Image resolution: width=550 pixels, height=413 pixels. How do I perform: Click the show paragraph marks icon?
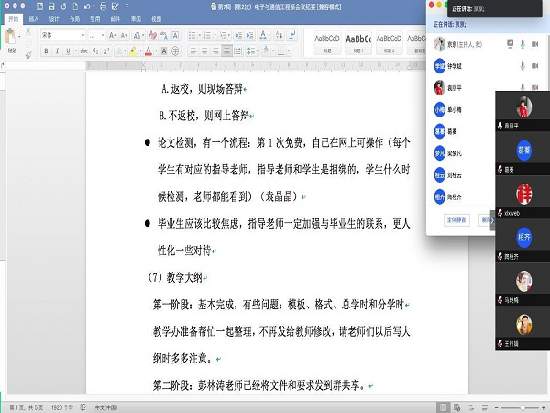291,35
